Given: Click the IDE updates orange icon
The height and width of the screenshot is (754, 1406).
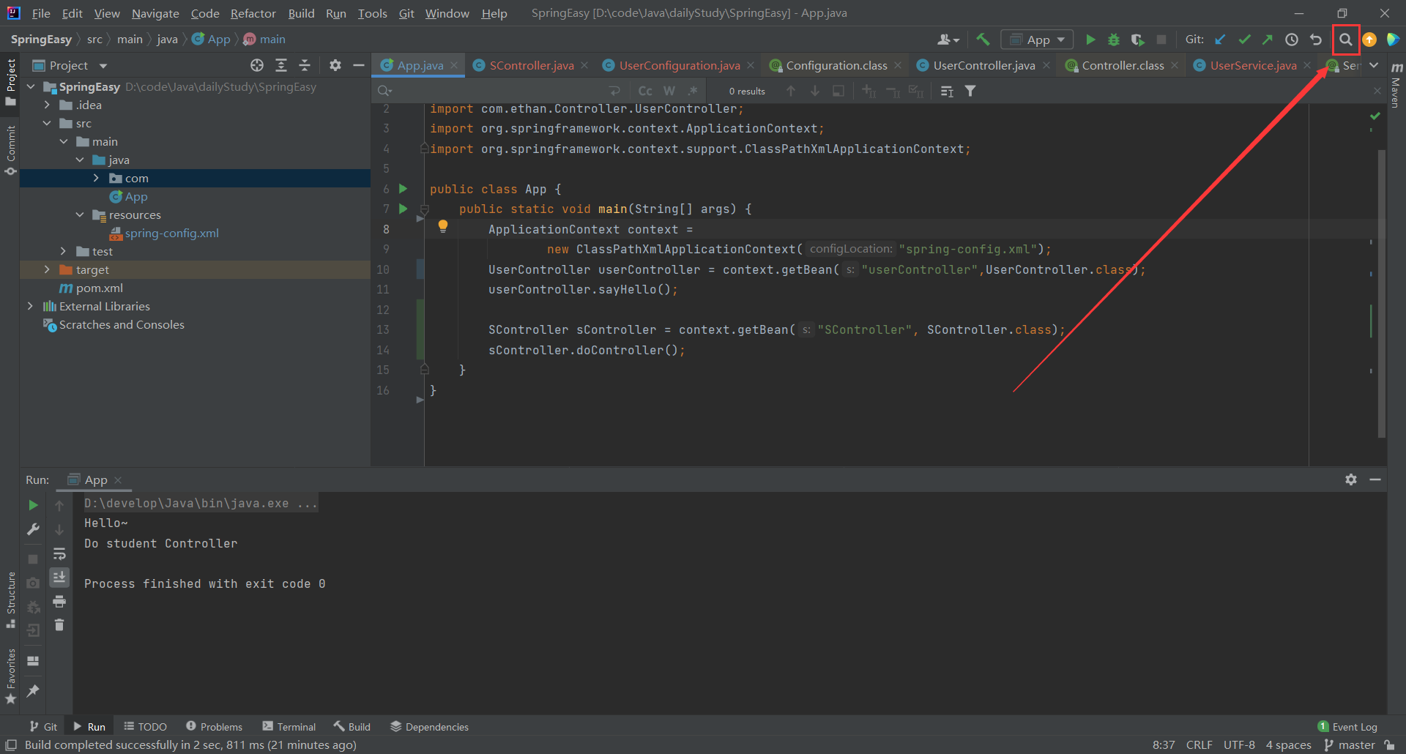Looking at the screenshot, I should coord(1369,40).
